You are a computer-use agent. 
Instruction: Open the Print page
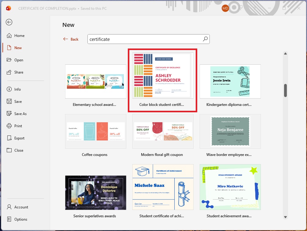coord(18,126)
